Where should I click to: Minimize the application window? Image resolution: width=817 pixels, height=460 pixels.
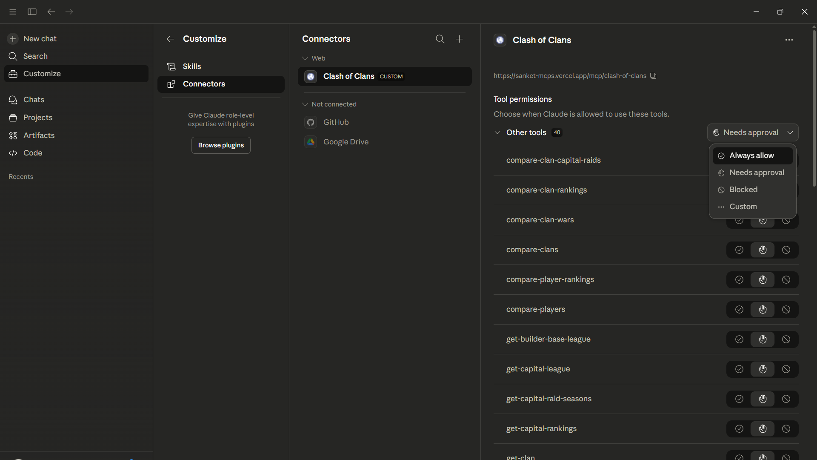click(x=756, y=12)
